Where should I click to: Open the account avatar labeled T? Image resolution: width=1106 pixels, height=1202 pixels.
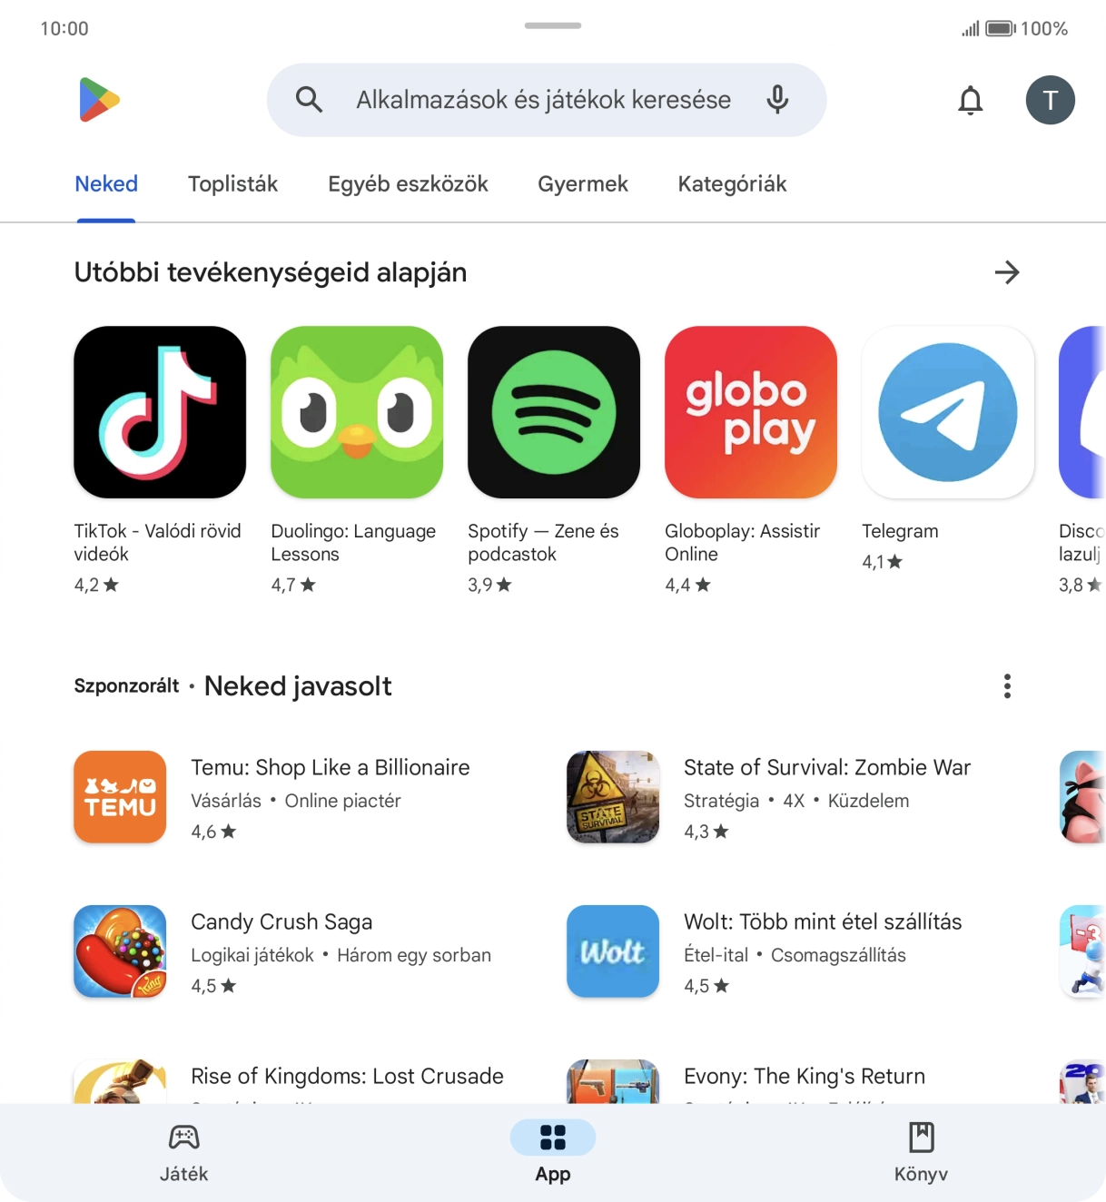click(1051, 100)
